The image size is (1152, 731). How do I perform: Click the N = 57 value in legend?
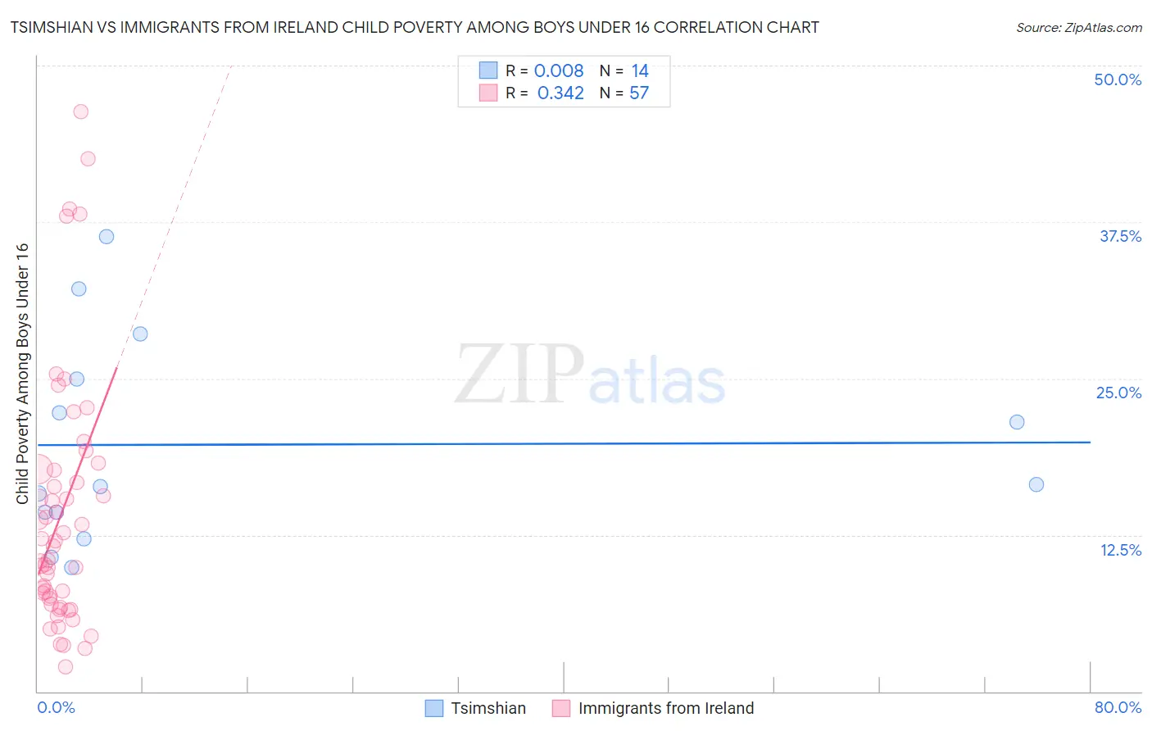pyautogui.click(x=624, y=93)
